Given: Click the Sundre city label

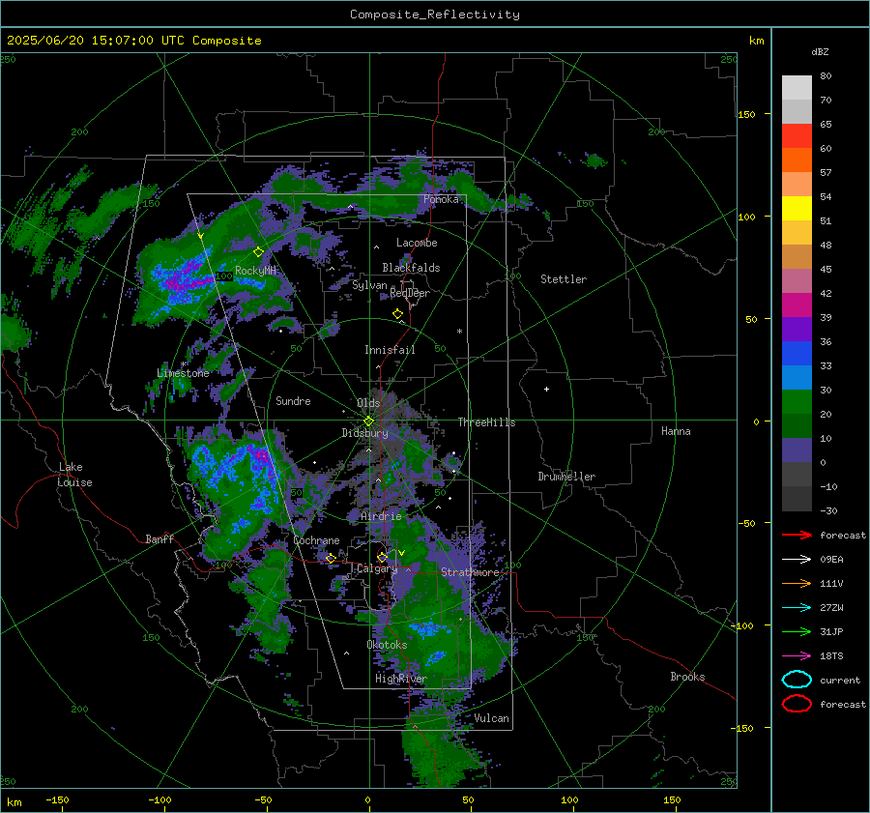Looking at the screenshot, I should 293,400.
